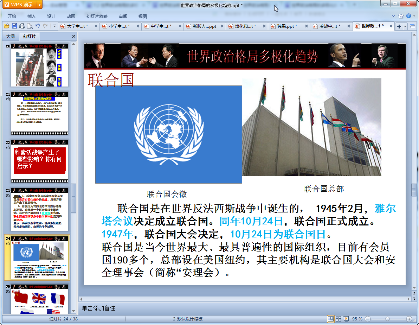
Task: Open the WPS 演示 application menu dropdown arrow
Action: pyautogui.click(x=40, y=5)
